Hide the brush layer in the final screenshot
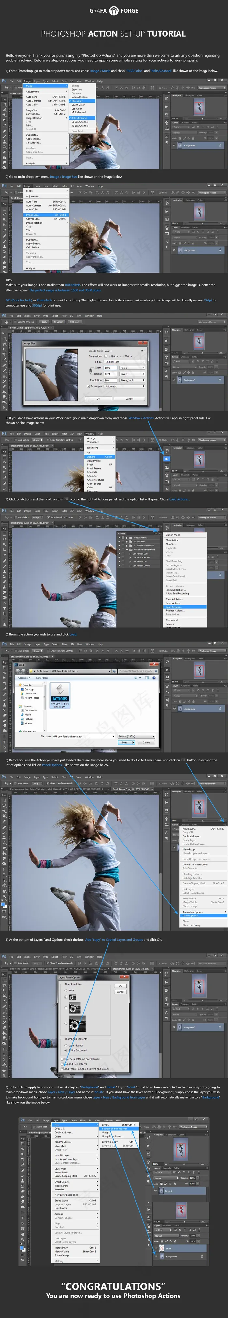 click(156, 1248)
